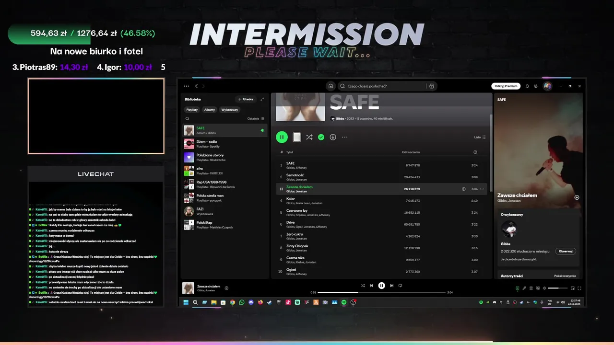
Task: Open Spotify notifications bell icon
Action: pos(527,86)
